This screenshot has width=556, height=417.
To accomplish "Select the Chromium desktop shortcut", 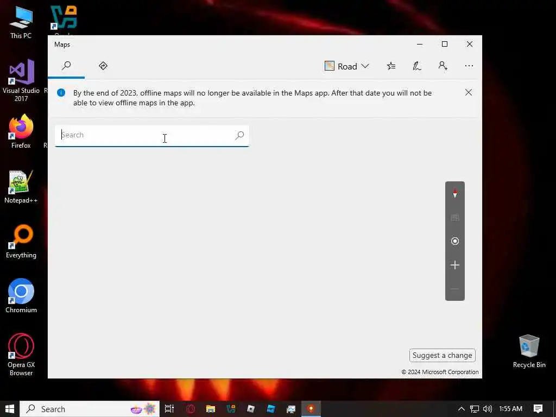I will [x=21, y=296].
